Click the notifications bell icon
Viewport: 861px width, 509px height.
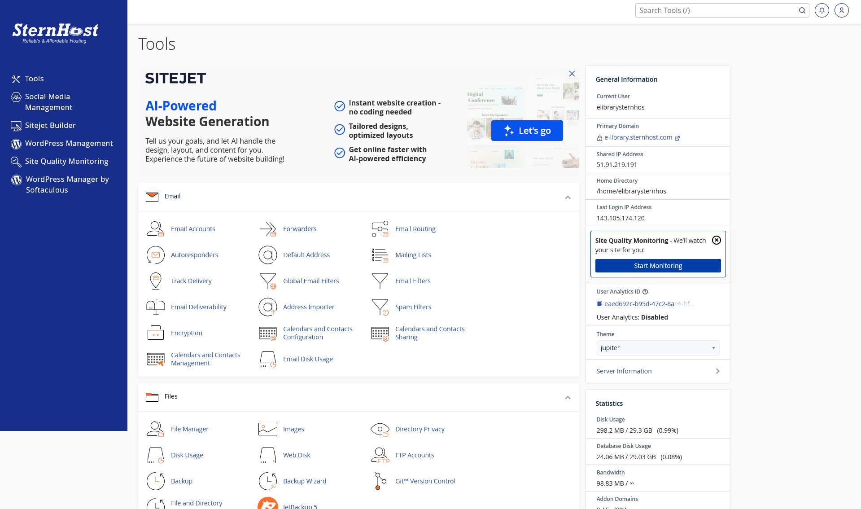[822, 10]
